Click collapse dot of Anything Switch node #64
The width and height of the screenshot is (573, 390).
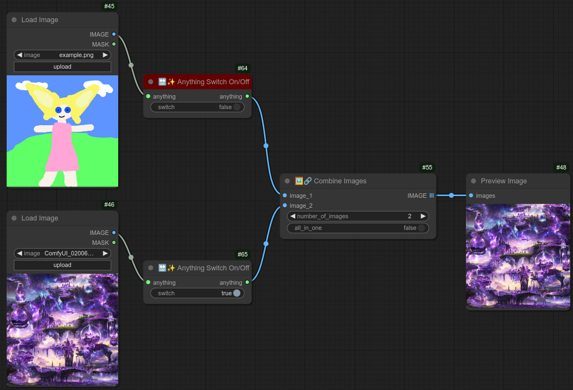click(150, 82)
